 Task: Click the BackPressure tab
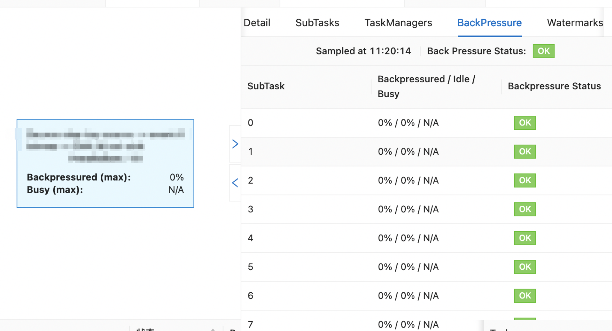pyautogui.click(x=489, y=23)
